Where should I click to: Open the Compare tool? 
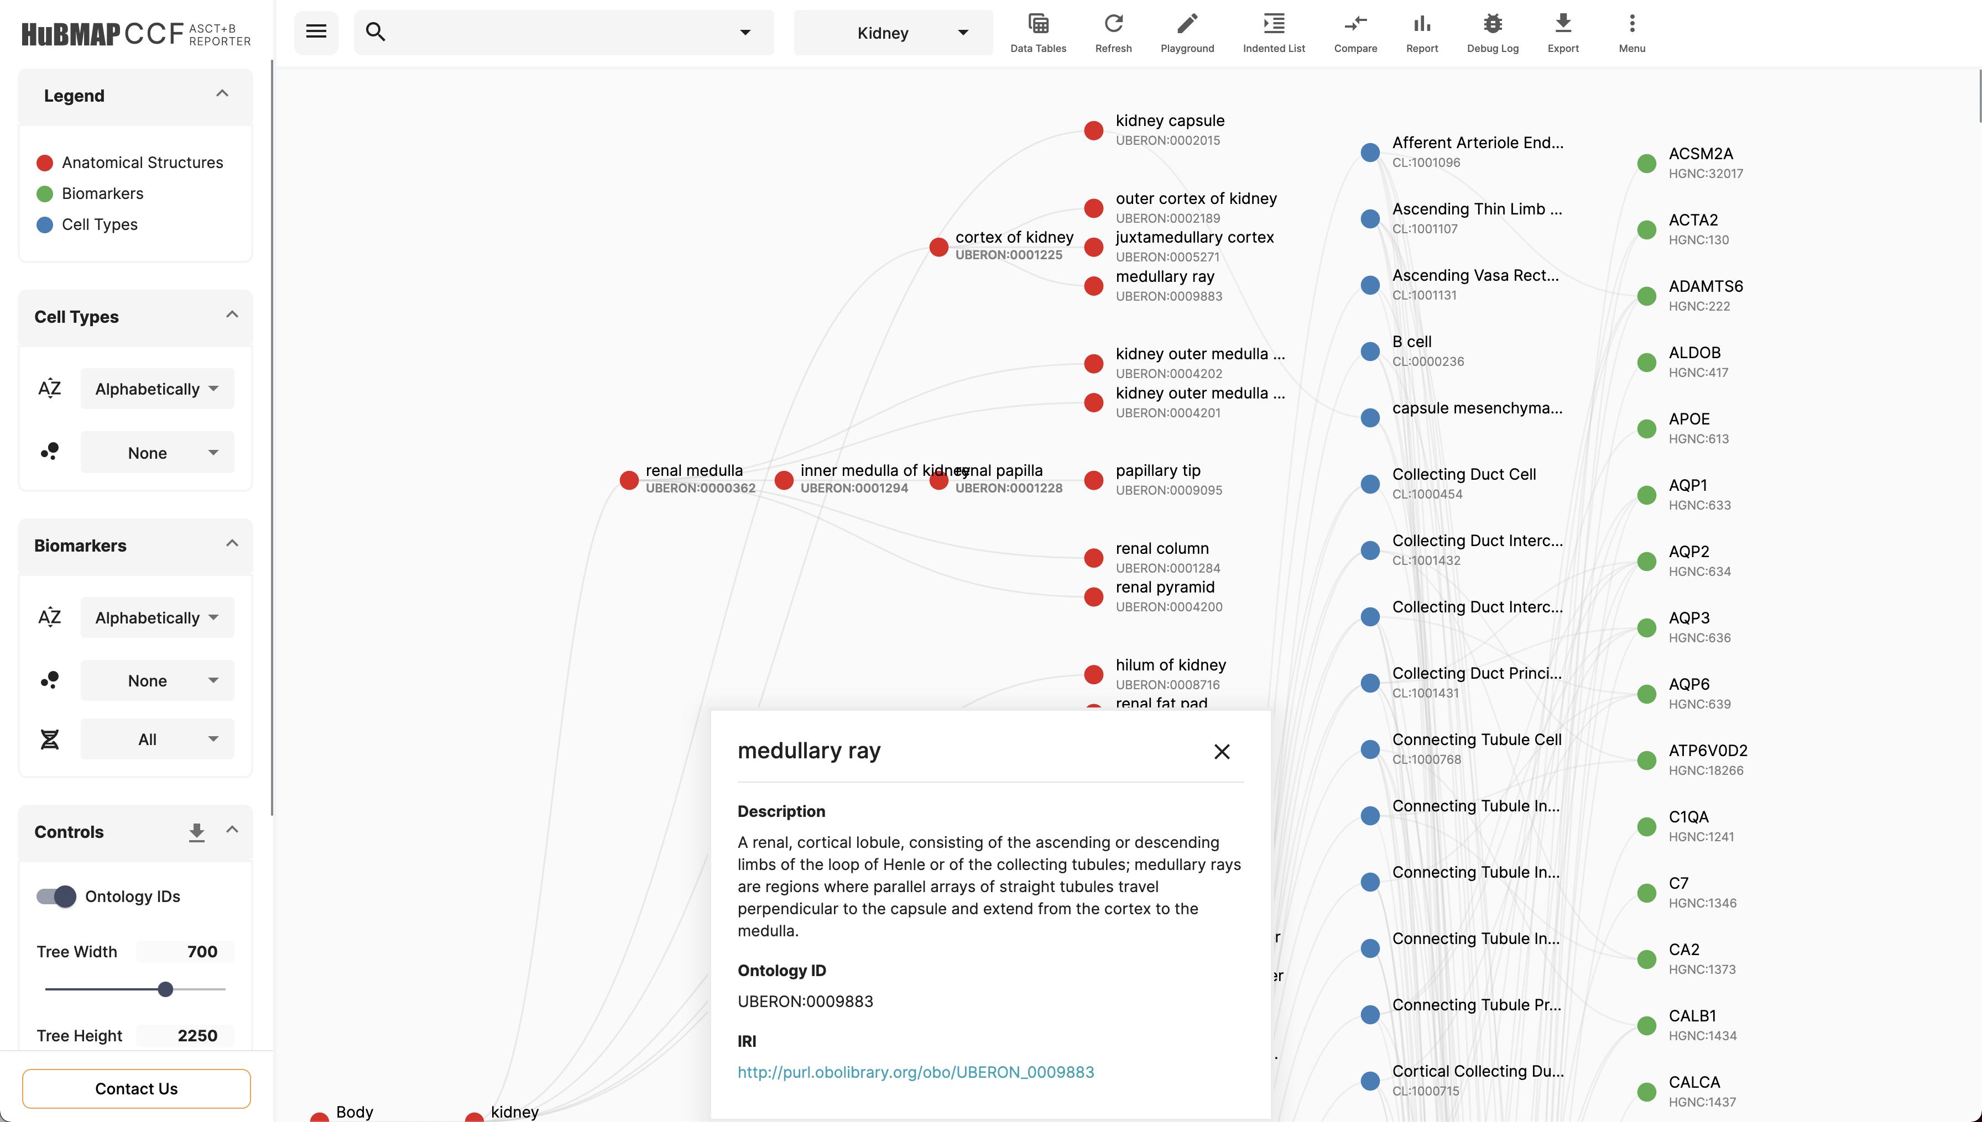1354,33
